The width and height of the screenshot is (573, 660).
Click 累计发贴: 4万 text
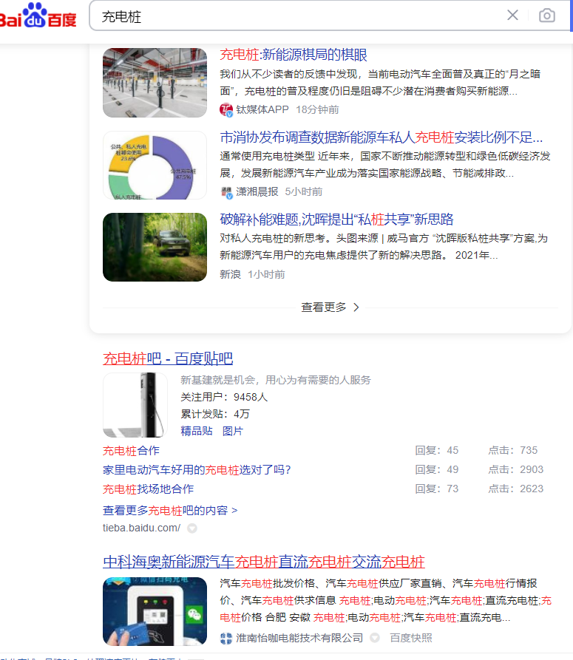point(215,414)
